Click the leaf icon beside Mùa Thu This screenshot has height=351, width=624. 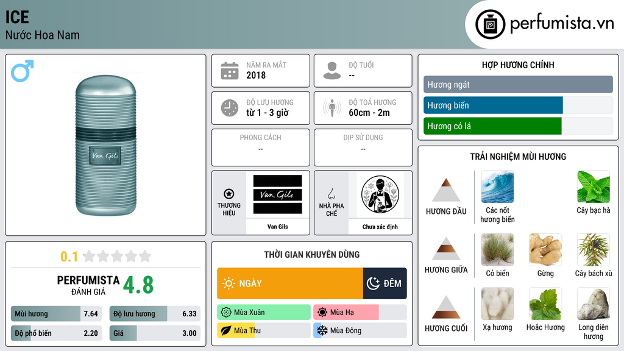(226, 331)
